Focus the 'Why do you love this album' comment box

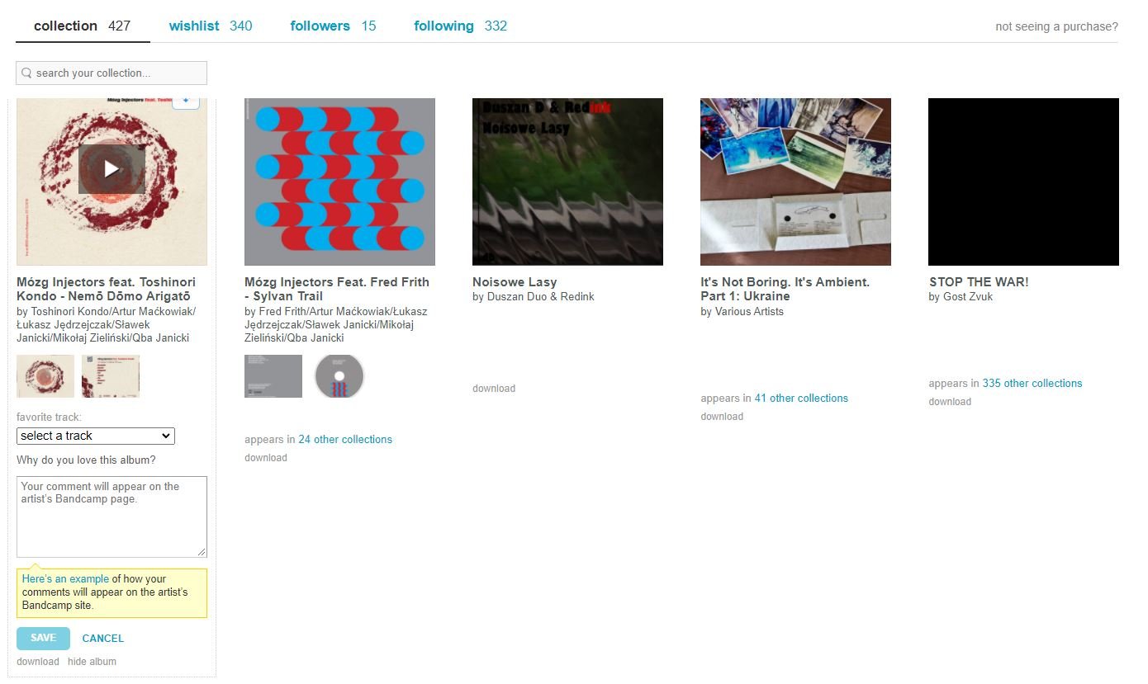(x=111, y=517)
